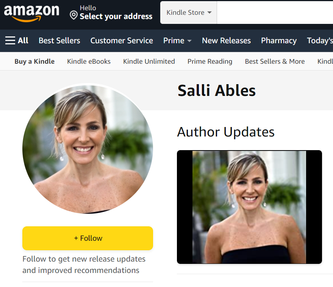Viewport: 333px width, 287px height.
Task: Click Buy a Kindle tab
Action: (34, 61)
